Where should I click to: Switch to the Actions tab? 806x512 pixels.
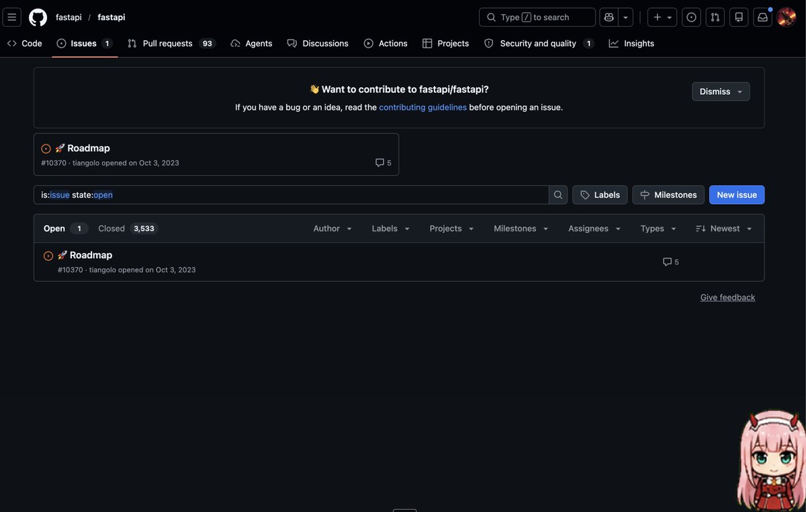[386, 44]
